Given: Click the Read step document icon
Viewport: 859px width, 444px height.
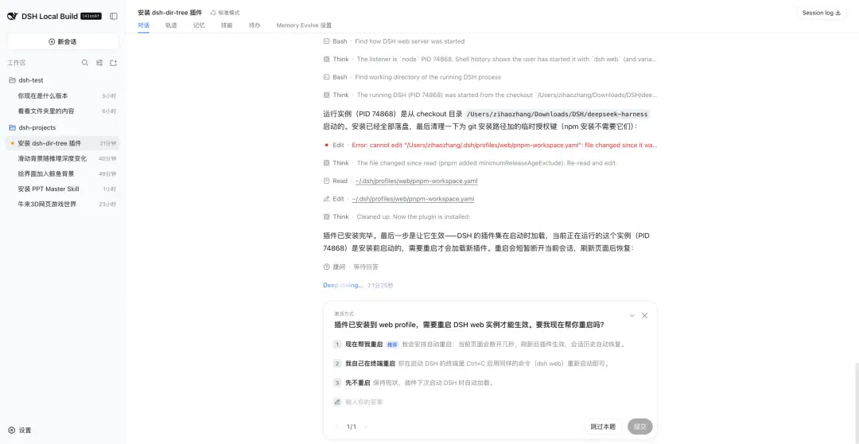Looking at the screenshot, I should coord(327,181).
